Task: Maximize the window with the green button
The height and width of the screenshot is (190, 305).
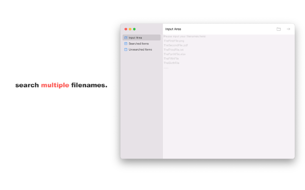Action: pos(134,29)
